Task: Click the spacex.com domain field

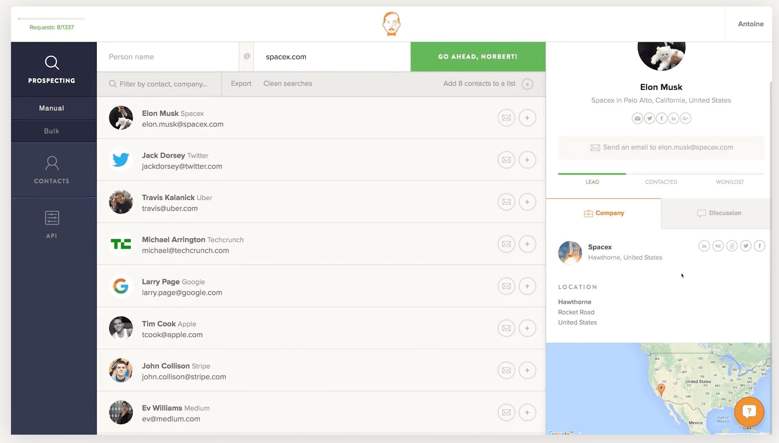Action: (332, 57)
